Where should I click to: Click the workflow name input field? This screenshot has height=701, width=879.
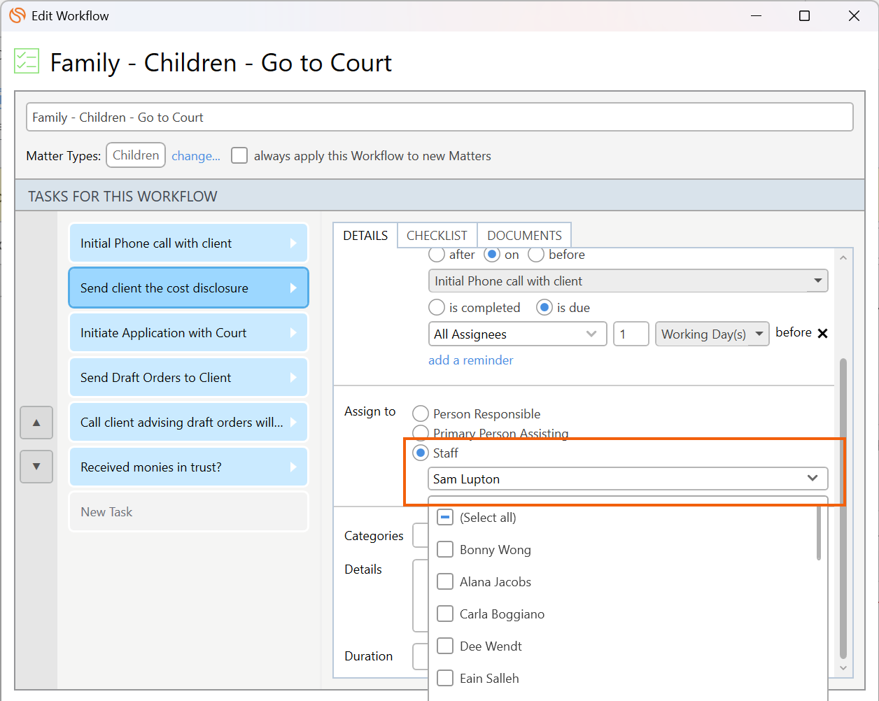(x=439, y=118)
